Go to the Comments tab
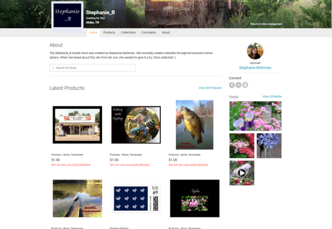The width and height of the screenshot is (332, 229). [x=148, y=33]
